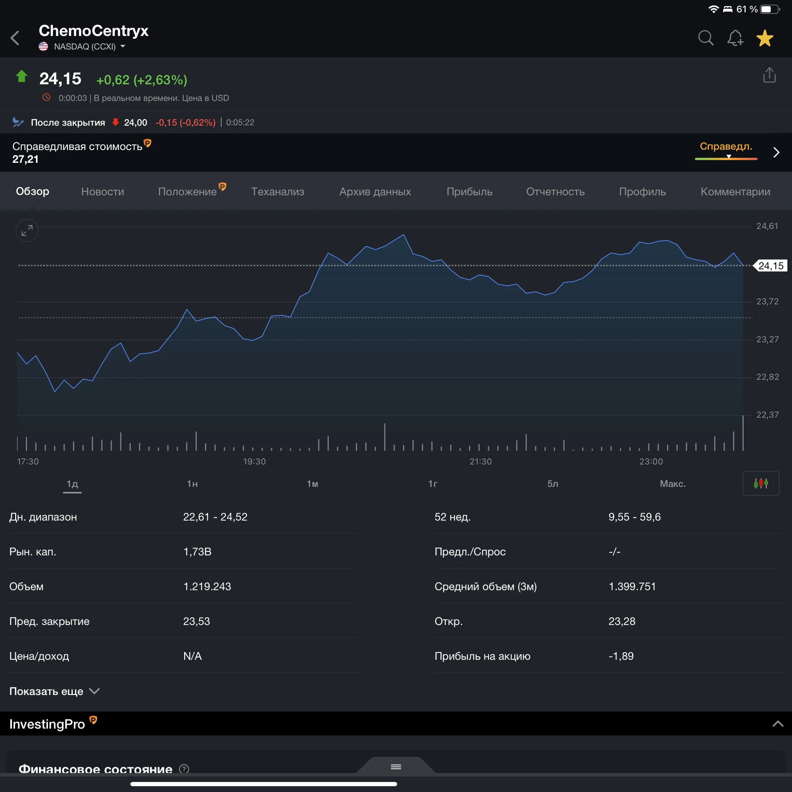This screenshot has height=792, width=792.
Task: Tap the Pro badge next to Справедливая стоимость
Action: pos(148,143)
